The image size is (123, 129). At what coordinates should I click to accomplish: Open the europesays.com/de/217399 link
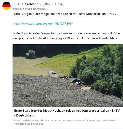(x=43, y=24)
